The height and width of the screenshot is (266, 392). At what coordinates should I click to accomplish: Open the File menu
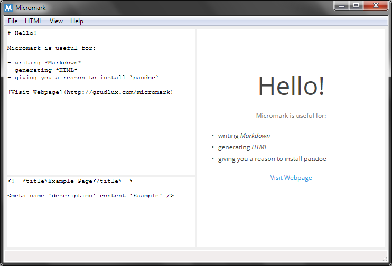click(13, 21)
